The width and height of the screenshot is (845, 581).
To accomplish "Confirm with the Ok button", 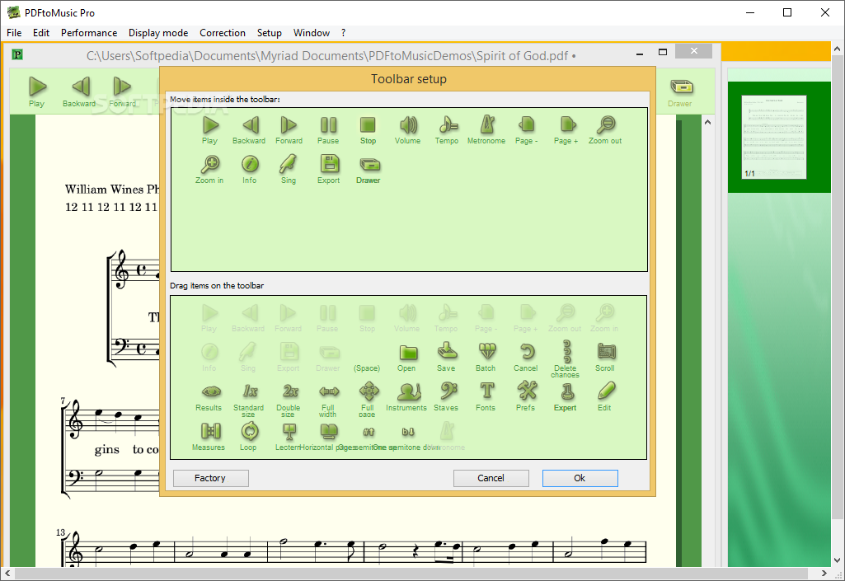I will (580, 478).
